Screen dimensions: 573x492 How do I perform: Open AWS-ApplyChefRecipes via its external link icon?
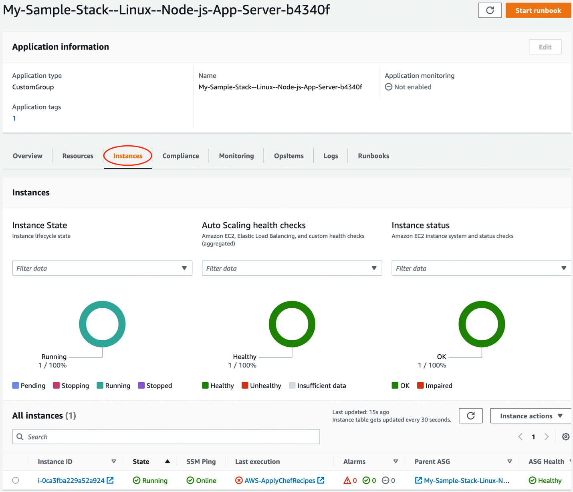321,480
